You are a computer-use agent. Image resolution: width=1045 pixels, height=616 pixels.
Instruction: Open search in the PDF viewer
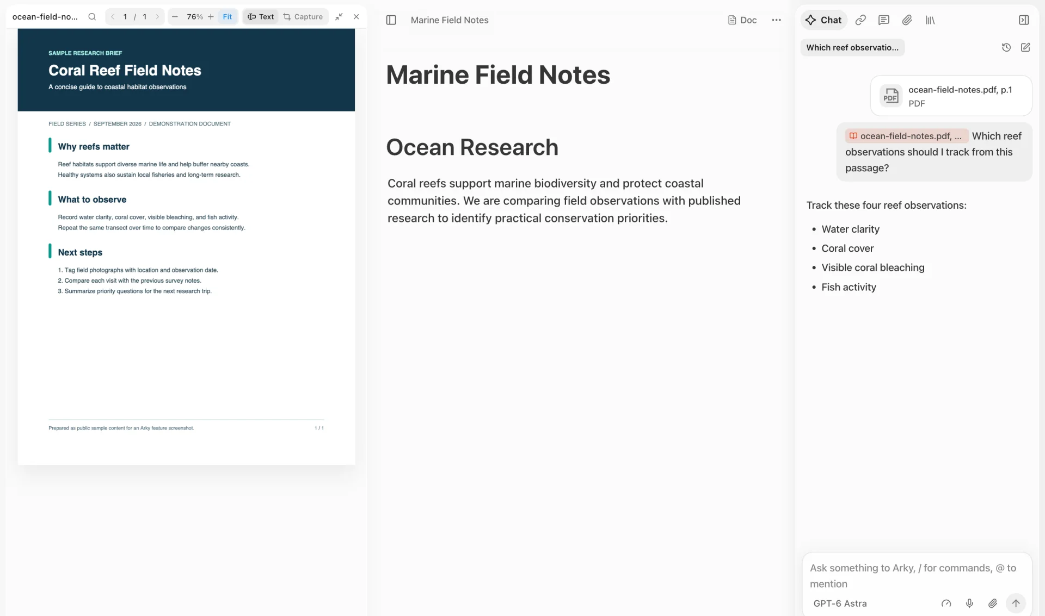[x=92, y=17]
